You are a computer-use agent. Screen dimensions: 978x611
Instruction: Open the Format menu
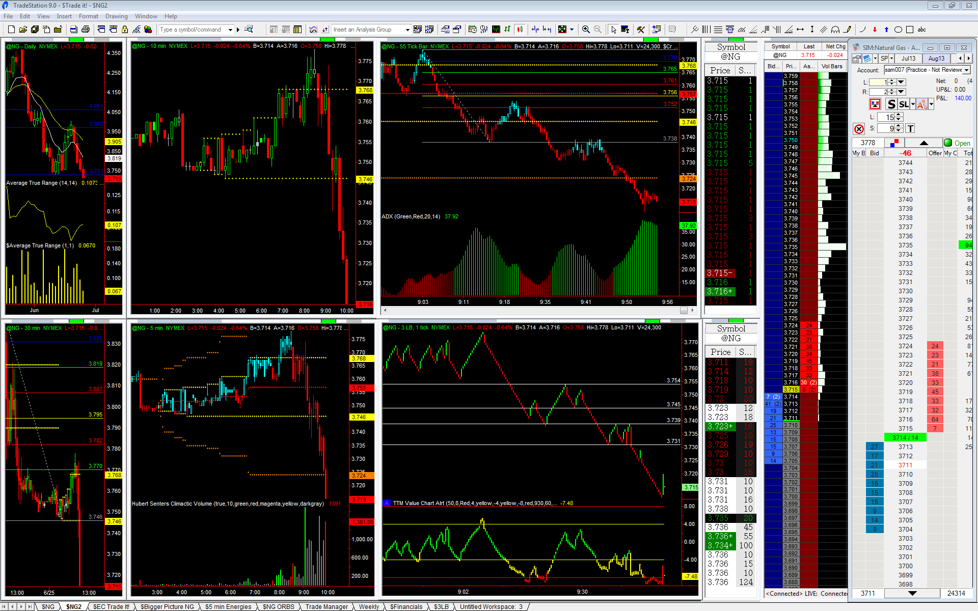point(89,16)
